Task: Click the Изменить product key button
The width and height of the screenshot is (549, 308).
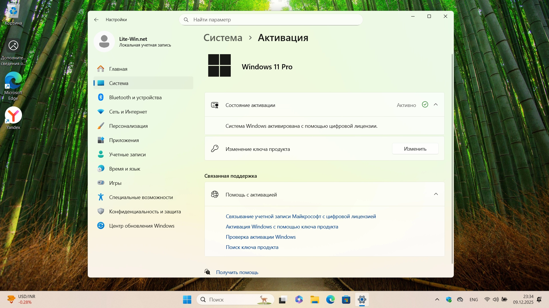Action: click(x=415, y=149)
